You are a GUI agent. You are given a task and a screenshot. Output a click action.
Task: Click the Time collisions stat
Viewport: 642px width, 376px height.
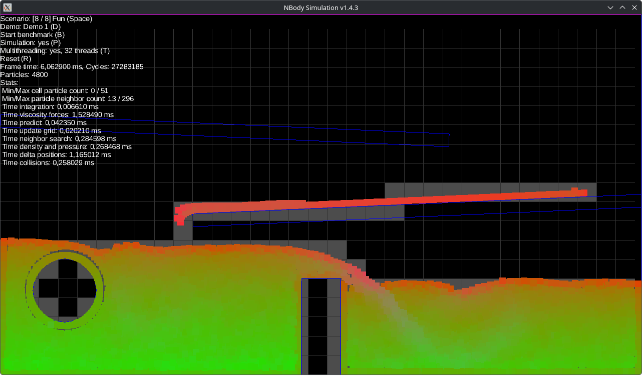48,163
